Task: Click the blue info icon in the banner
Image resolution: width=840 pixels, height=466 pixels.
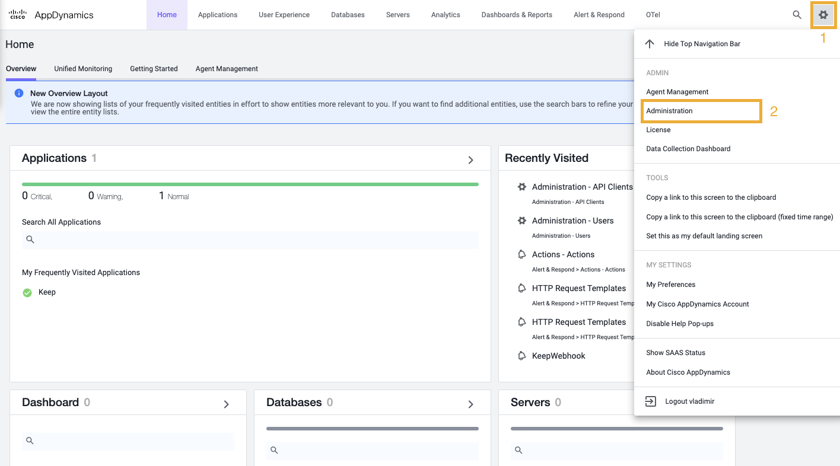Action: pyautogui.click(x=19, y=93)
